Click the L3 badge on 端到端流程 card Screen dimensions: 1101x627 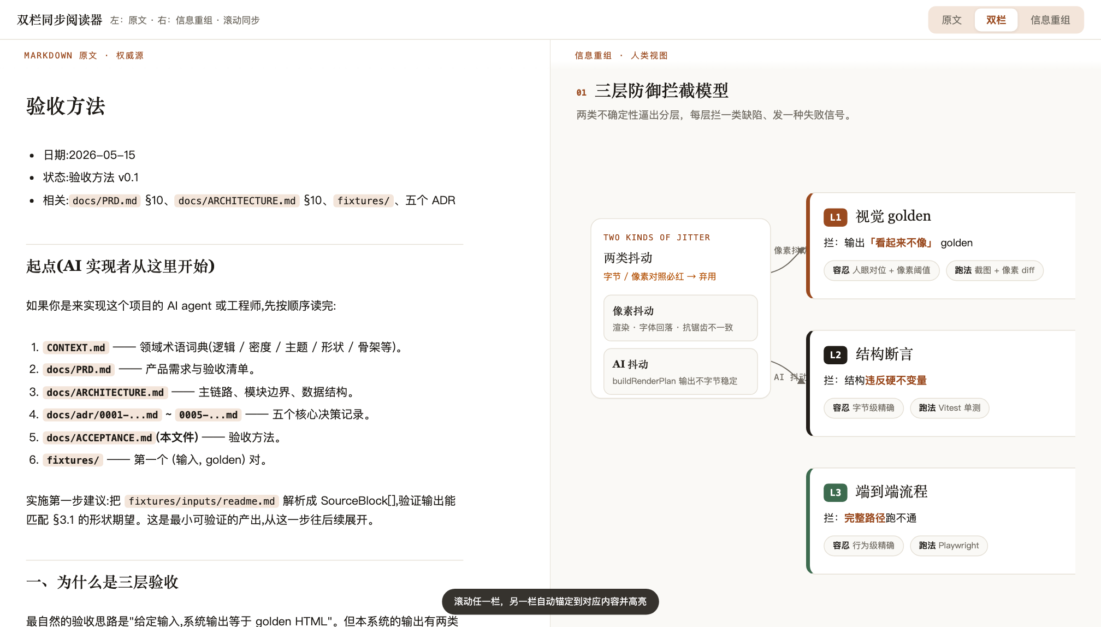(835, 492)
